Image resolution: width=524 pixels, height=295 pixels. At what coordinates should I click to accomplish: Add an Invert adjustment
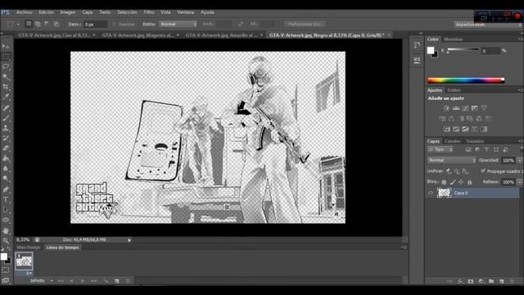[x=446, y=129]
